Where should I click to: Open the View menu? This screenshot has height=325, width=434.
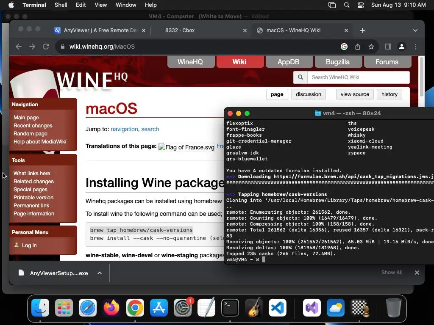tap(101, 5)
